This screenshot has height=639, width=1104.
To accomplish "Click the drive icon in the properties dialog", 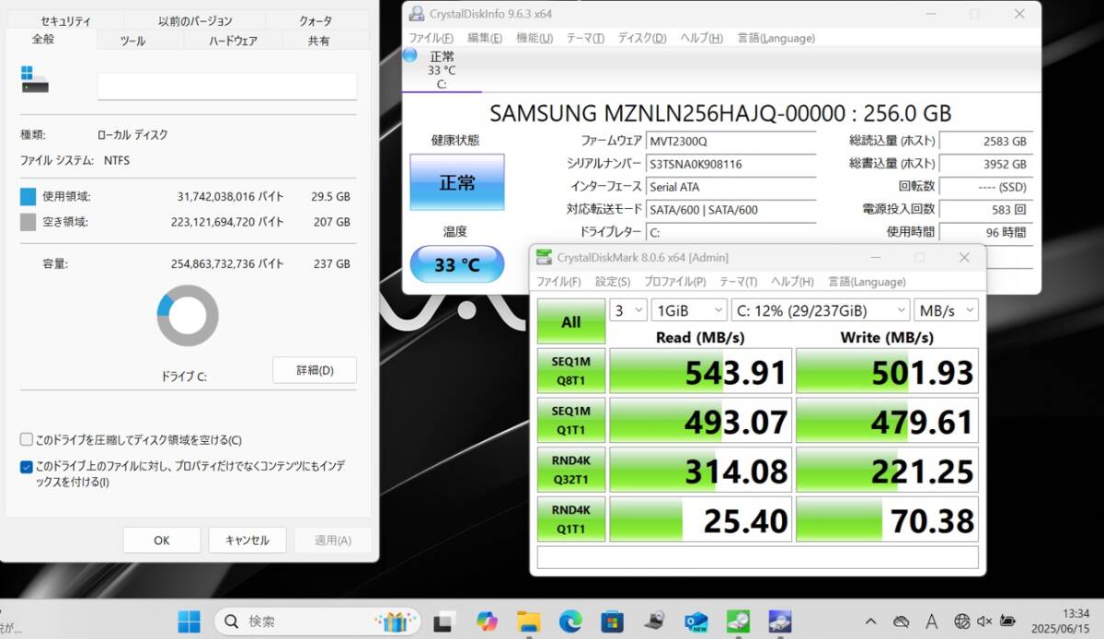I will pyautogui.click(x=35, y=79).
